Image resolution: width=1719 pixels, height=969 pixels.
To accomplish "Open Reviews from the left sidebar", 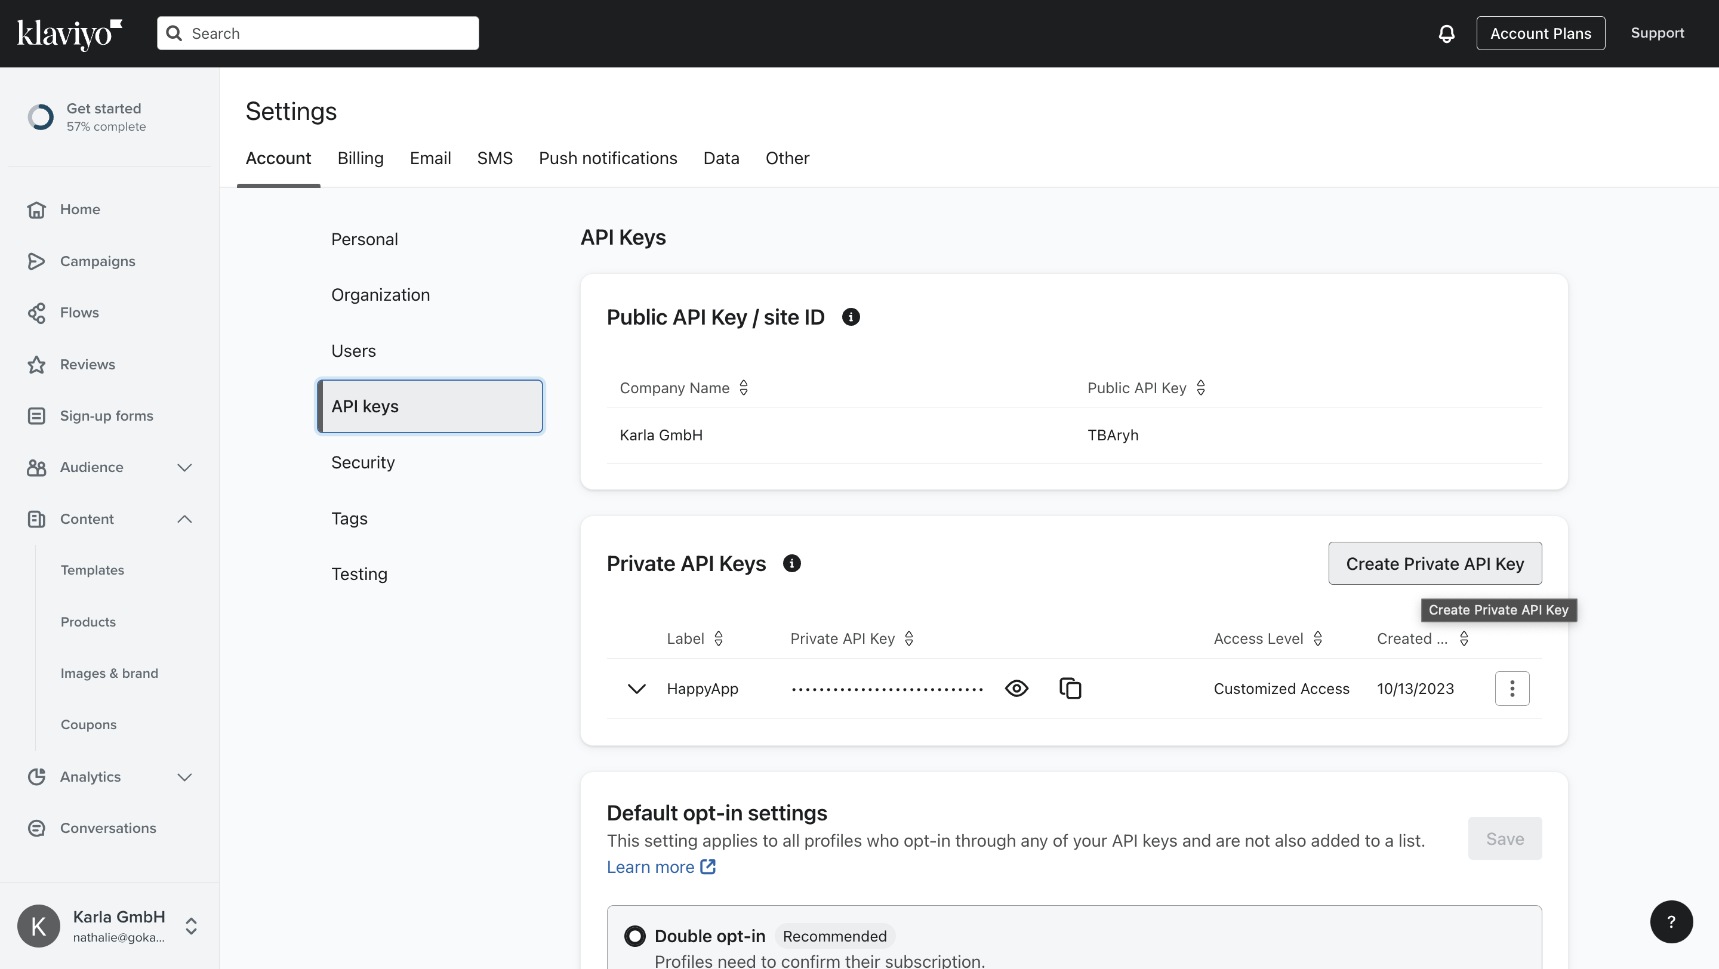I will tap(87, 364).
